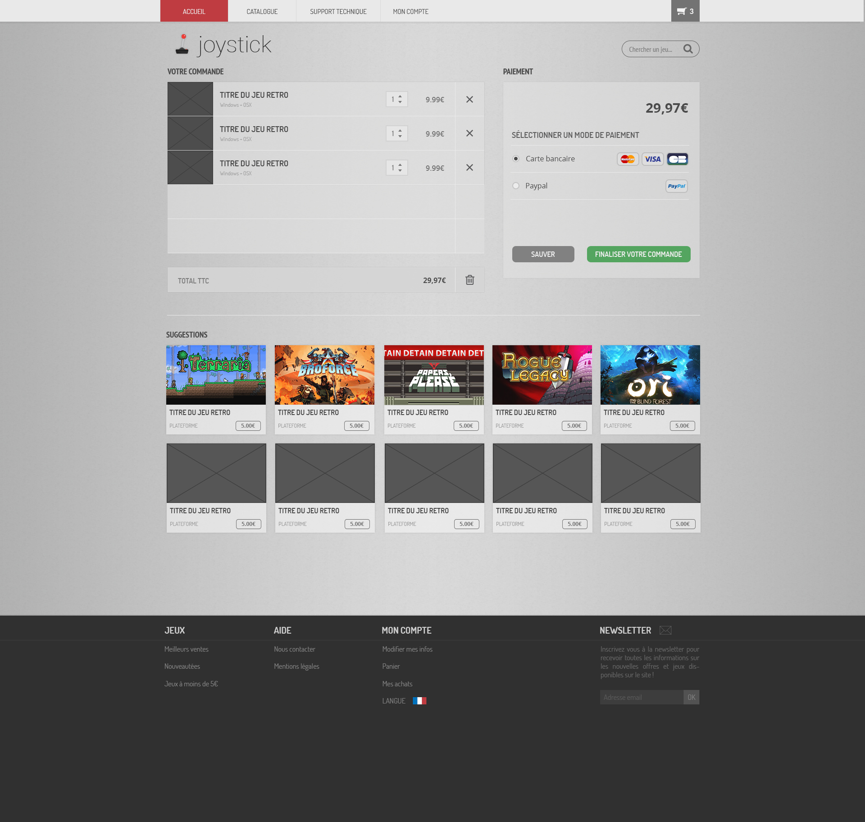Select Paypal payment radio button

[x=516, y=186]
